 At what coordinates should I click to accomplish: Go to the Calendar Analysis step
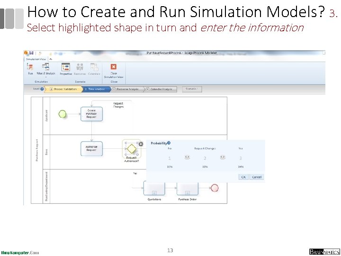161,89
